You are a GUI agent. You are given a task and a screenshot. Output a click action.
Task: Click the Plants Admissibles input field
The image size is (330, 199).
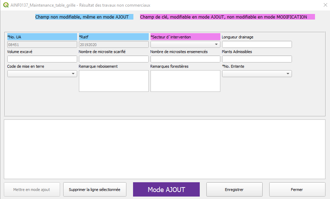257,59
